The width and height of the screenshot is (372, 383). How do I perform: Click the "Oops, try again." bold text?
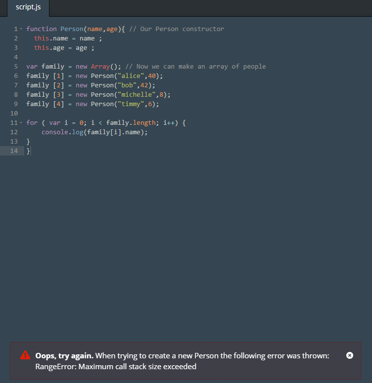click(64, 356)
